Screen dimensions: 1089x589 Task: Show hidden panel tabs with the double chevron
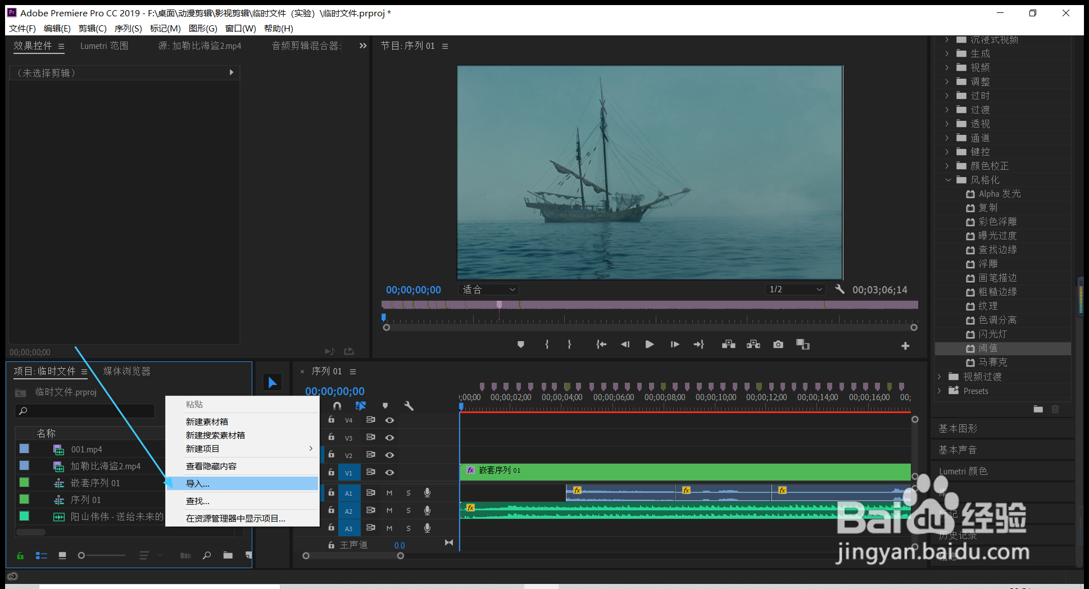pyautogui.click(x=363, y=46)
